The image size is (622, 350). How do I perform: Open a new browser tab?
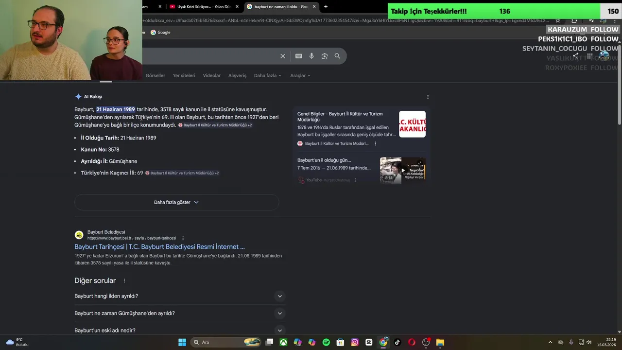coord(326,7)
